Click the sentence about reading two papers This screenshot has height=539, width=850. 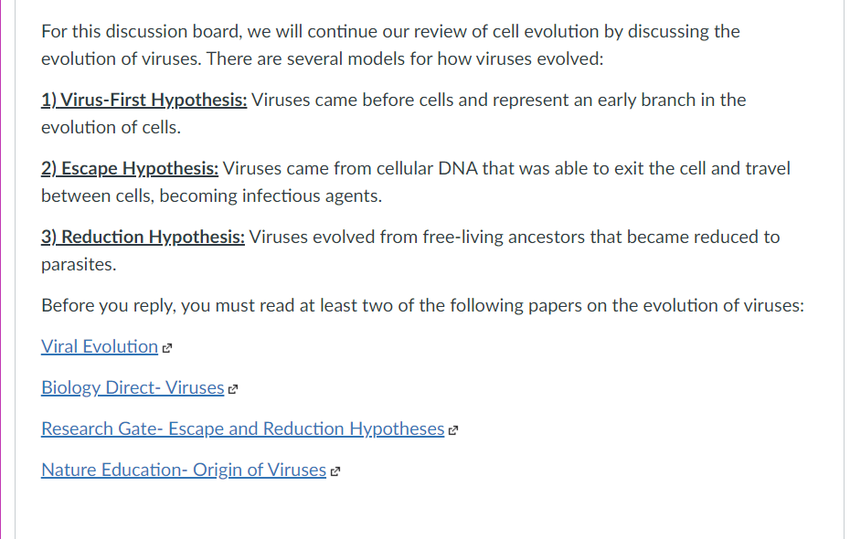[x=421, y=305]
